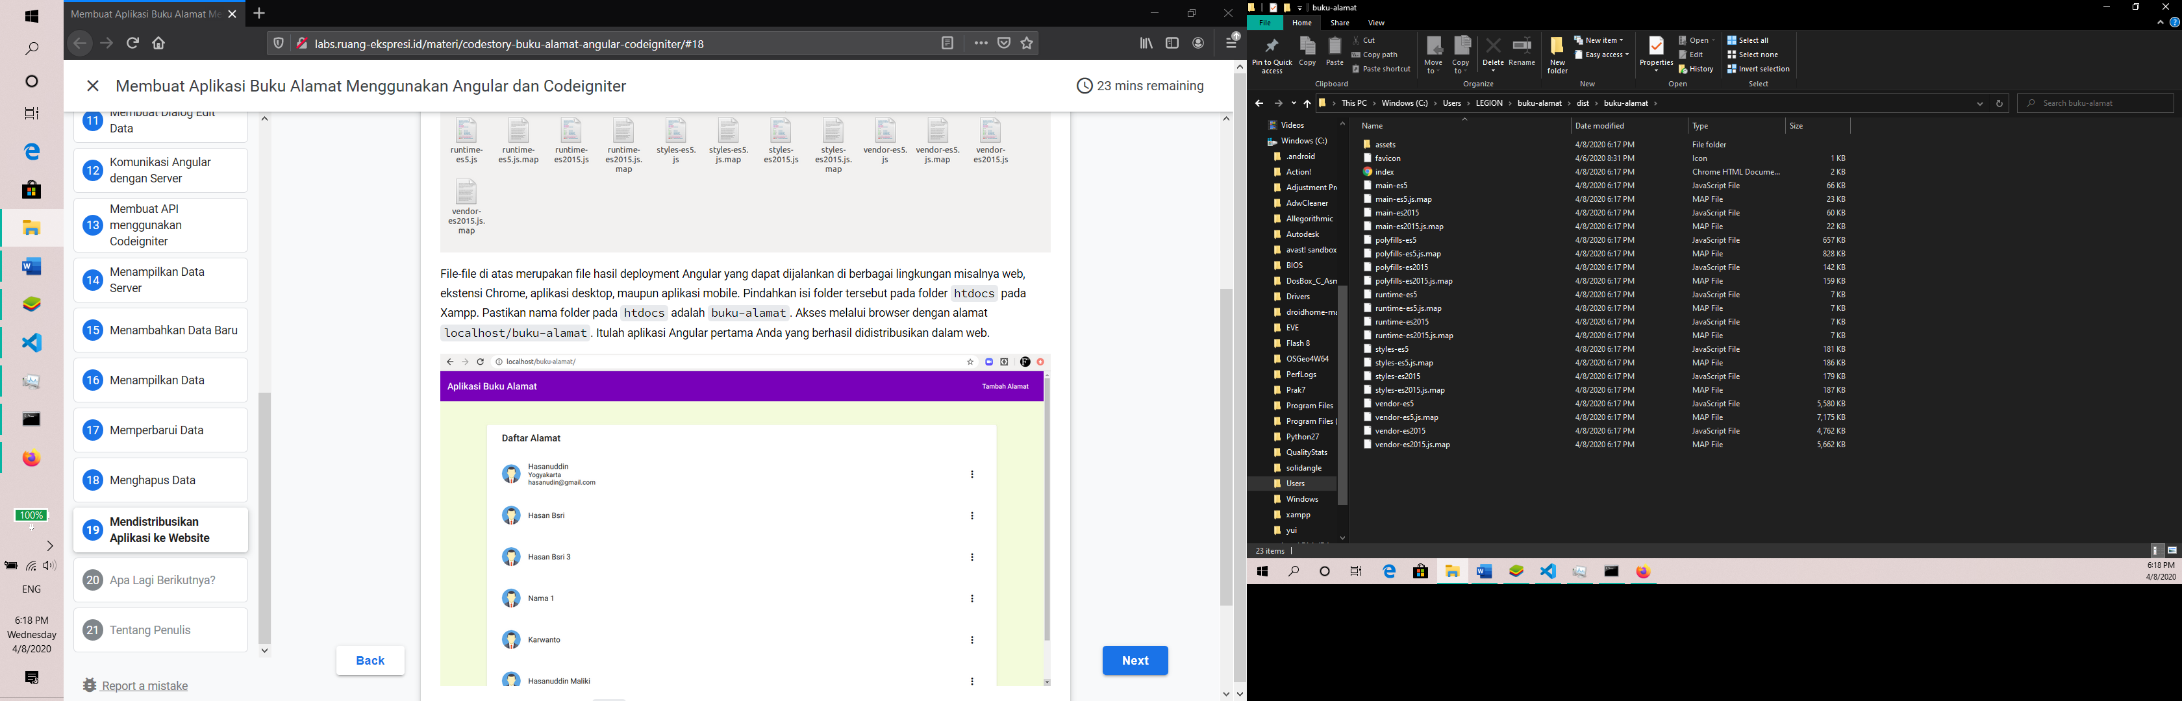Open Move to dropdown
The width and height of the screenshot is (2182, 701).
click(x=1433, y=55)
